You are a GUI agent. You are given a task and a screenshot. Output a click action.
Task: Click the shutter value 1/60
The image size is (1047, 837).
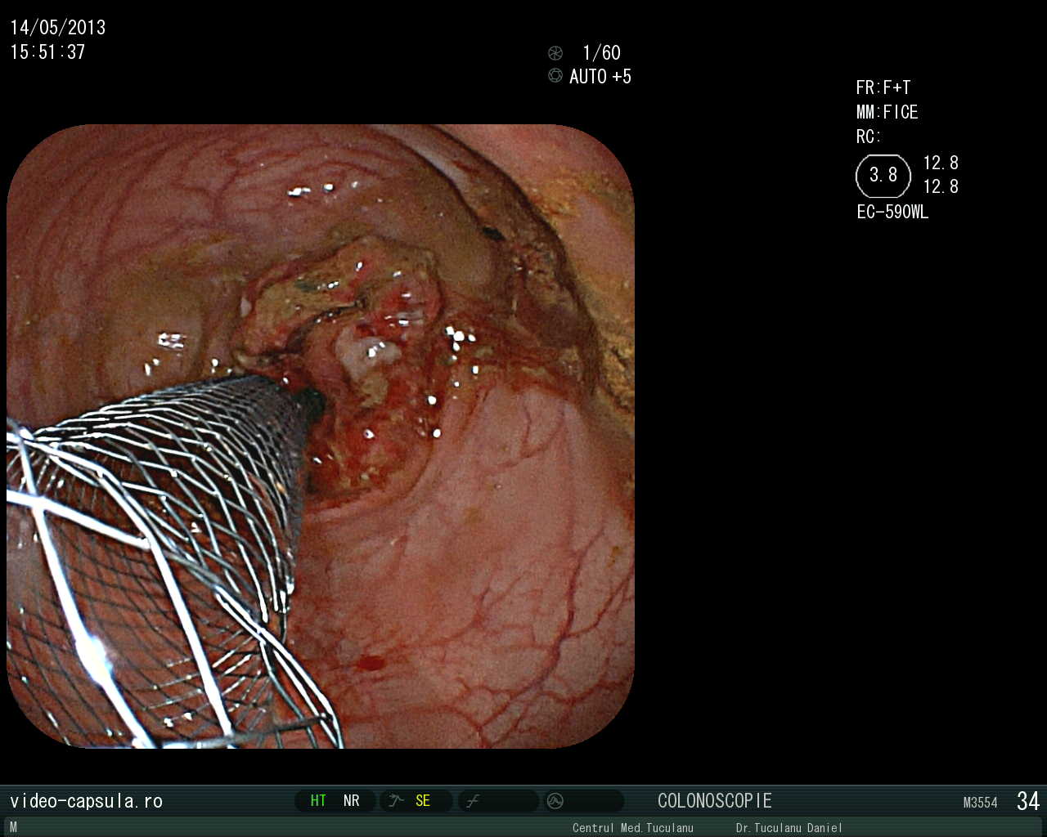pos(601,53)
